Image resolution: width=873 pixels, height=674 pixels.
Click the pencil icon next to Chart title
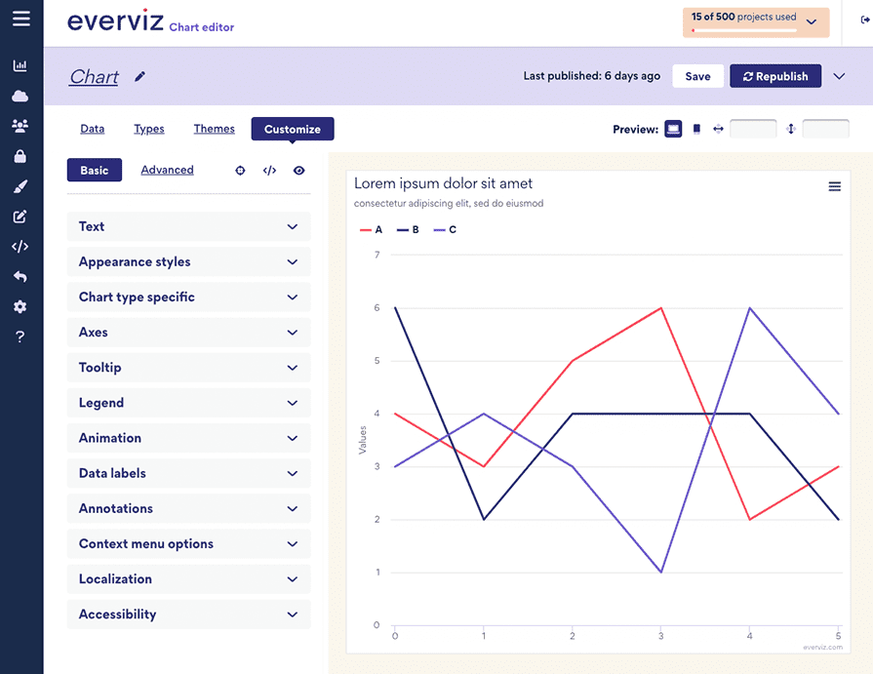click(140, 76)
